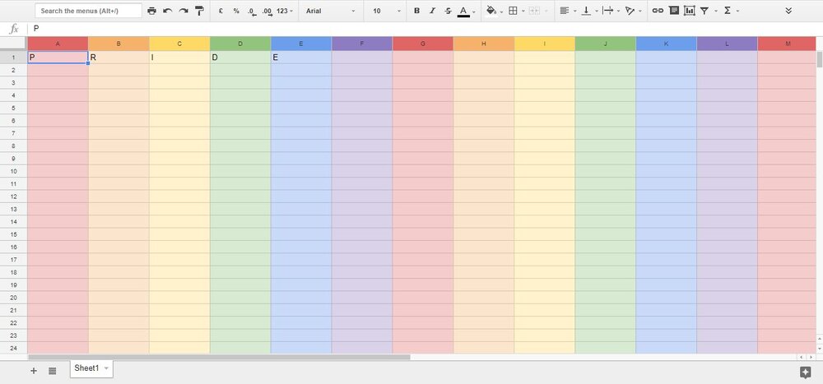Click the Print icon
This screenshot has height=384, width=823.
click(x=151, y=11)
